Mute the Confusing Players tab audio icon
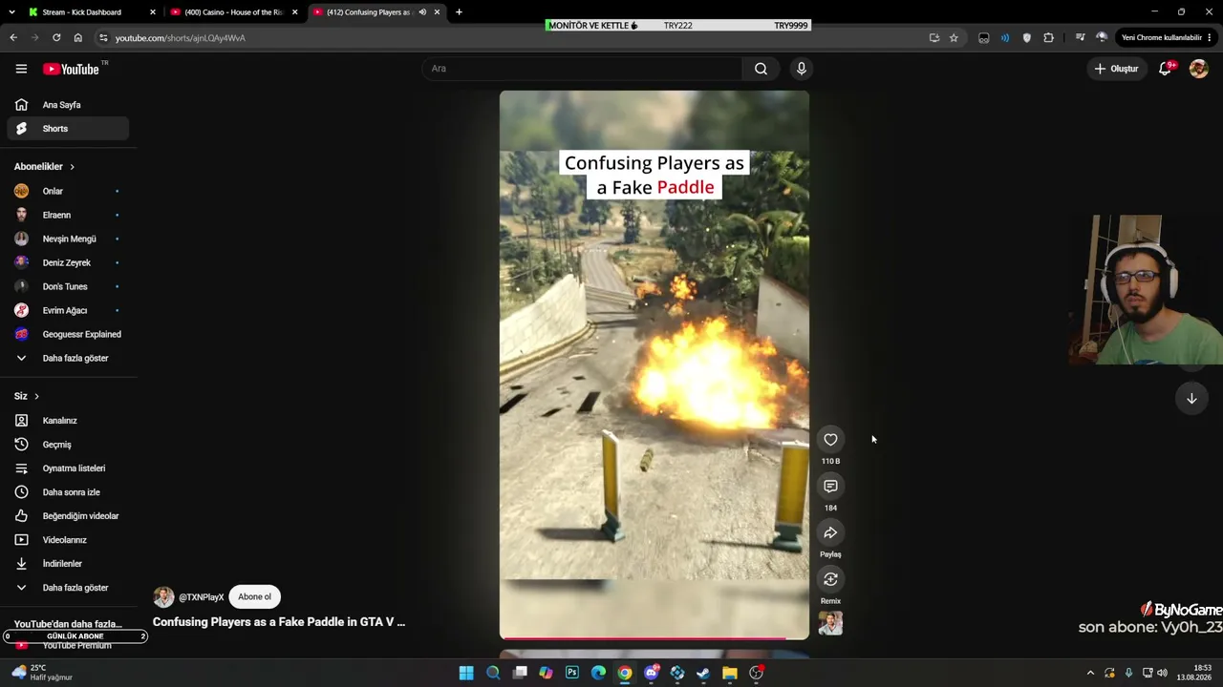1223x687 pixels. click(422, 12)
